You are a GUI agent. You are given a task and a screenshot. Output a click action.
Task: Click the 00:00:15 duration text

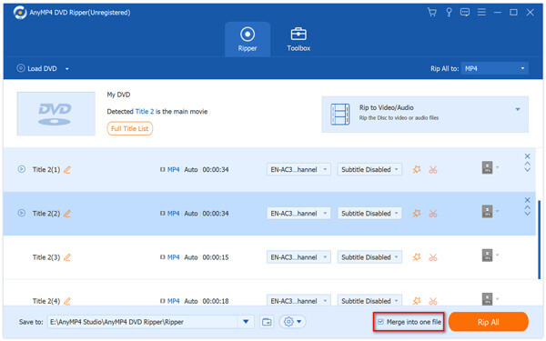coord(216,257)
